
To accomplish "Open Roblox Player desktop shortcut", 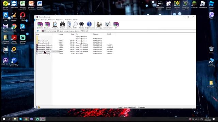I will [203, 4].
